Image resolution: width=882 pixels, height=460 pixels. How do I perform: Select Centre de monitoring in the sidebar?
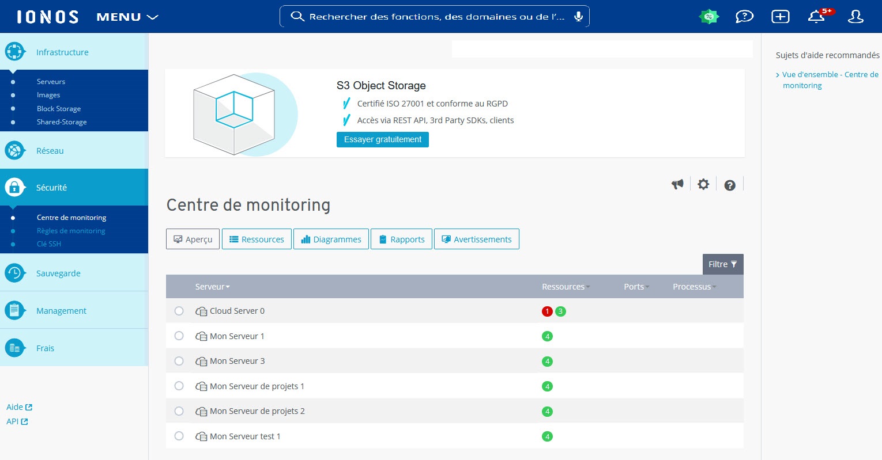71,218
